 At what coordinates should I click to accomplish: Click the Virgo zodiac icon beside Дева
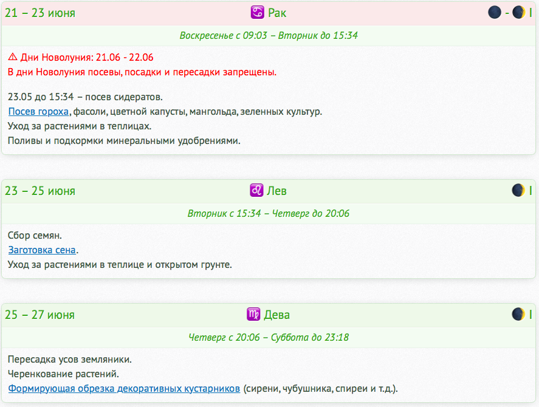(x=253, y=315)
